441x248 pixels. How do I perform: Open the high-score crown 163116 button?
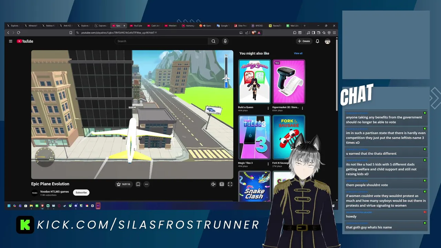[123, 184]
